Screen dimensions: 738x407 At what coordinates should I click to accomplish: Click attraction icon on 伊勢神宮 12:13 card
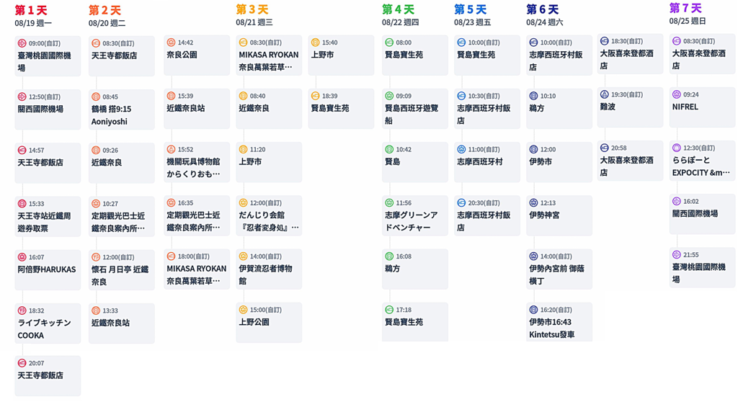pyautogui.click(x=533, y=203)
